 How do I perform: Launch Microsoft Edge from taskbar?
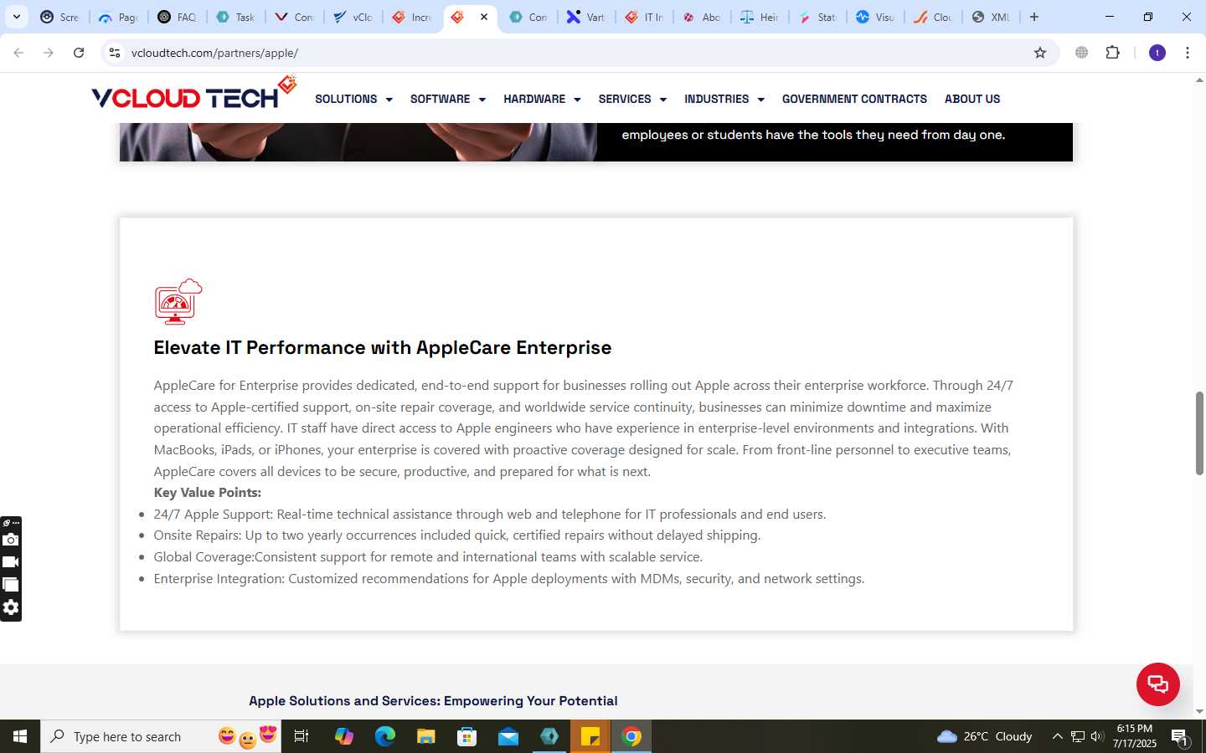point(385,736)
